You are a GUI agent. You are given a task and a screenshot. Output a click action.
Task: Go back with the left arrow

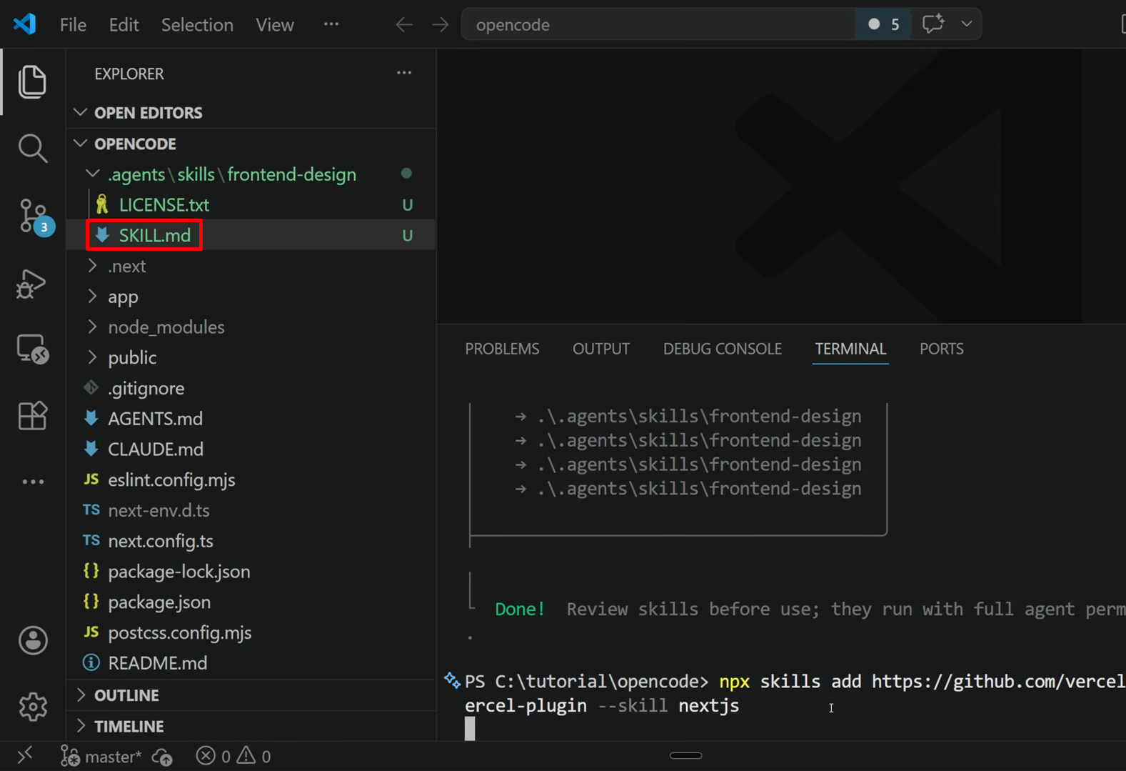tap(404, 24)
